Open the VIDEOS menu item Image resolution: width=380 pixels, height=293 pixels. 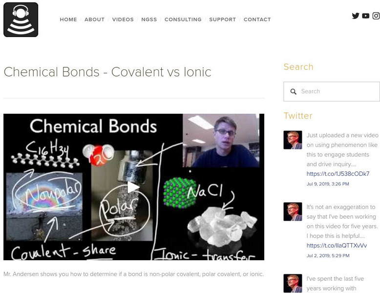123,20
